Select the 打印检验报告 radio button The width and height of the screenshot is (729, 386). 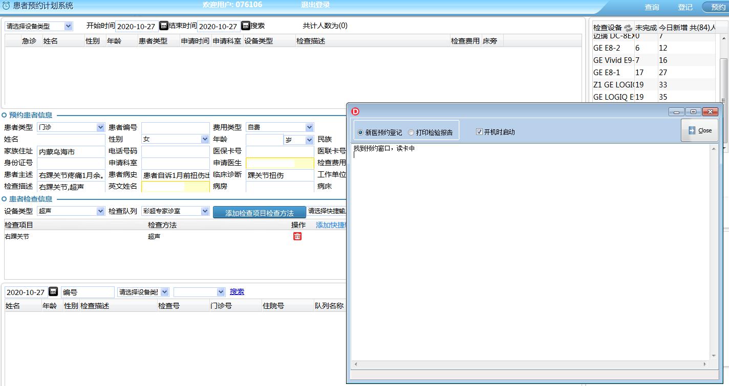point(411,132)
